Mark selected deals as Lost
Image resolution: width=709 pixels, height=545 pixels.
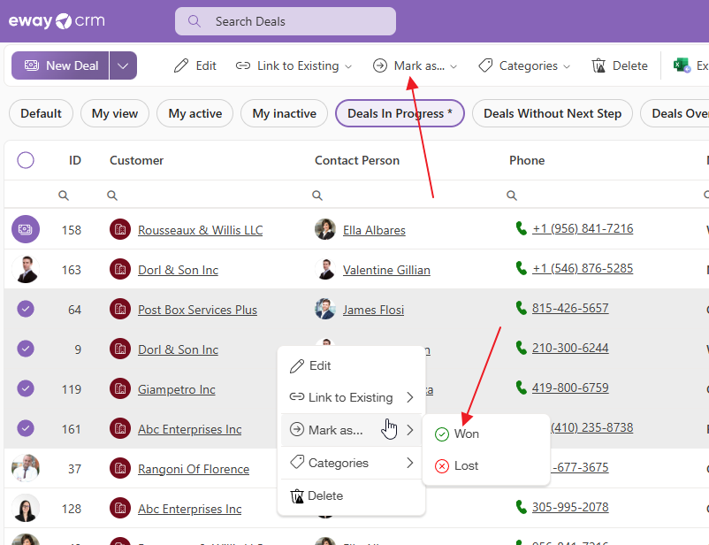point(486,465)
